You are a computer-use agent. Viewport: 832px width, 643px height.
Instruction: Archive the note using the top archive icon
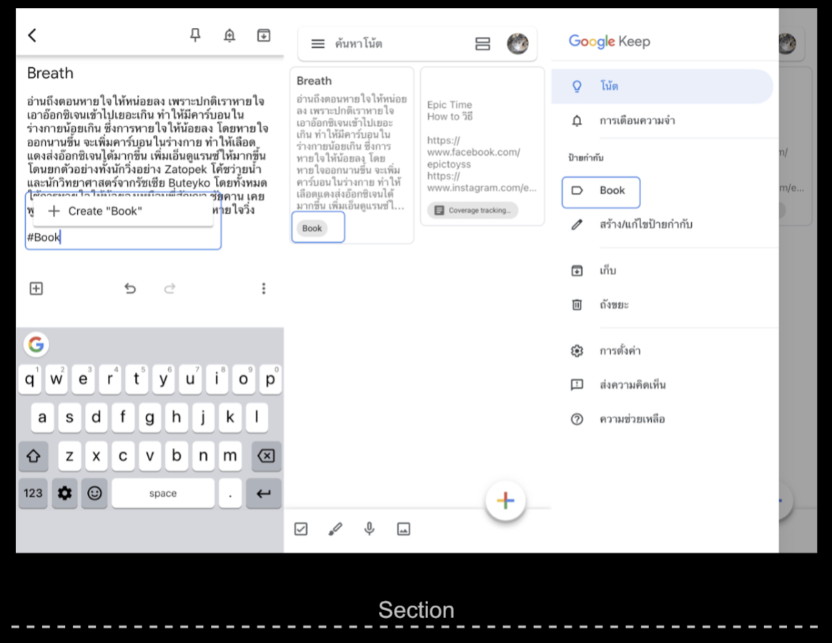coord(264,36)
